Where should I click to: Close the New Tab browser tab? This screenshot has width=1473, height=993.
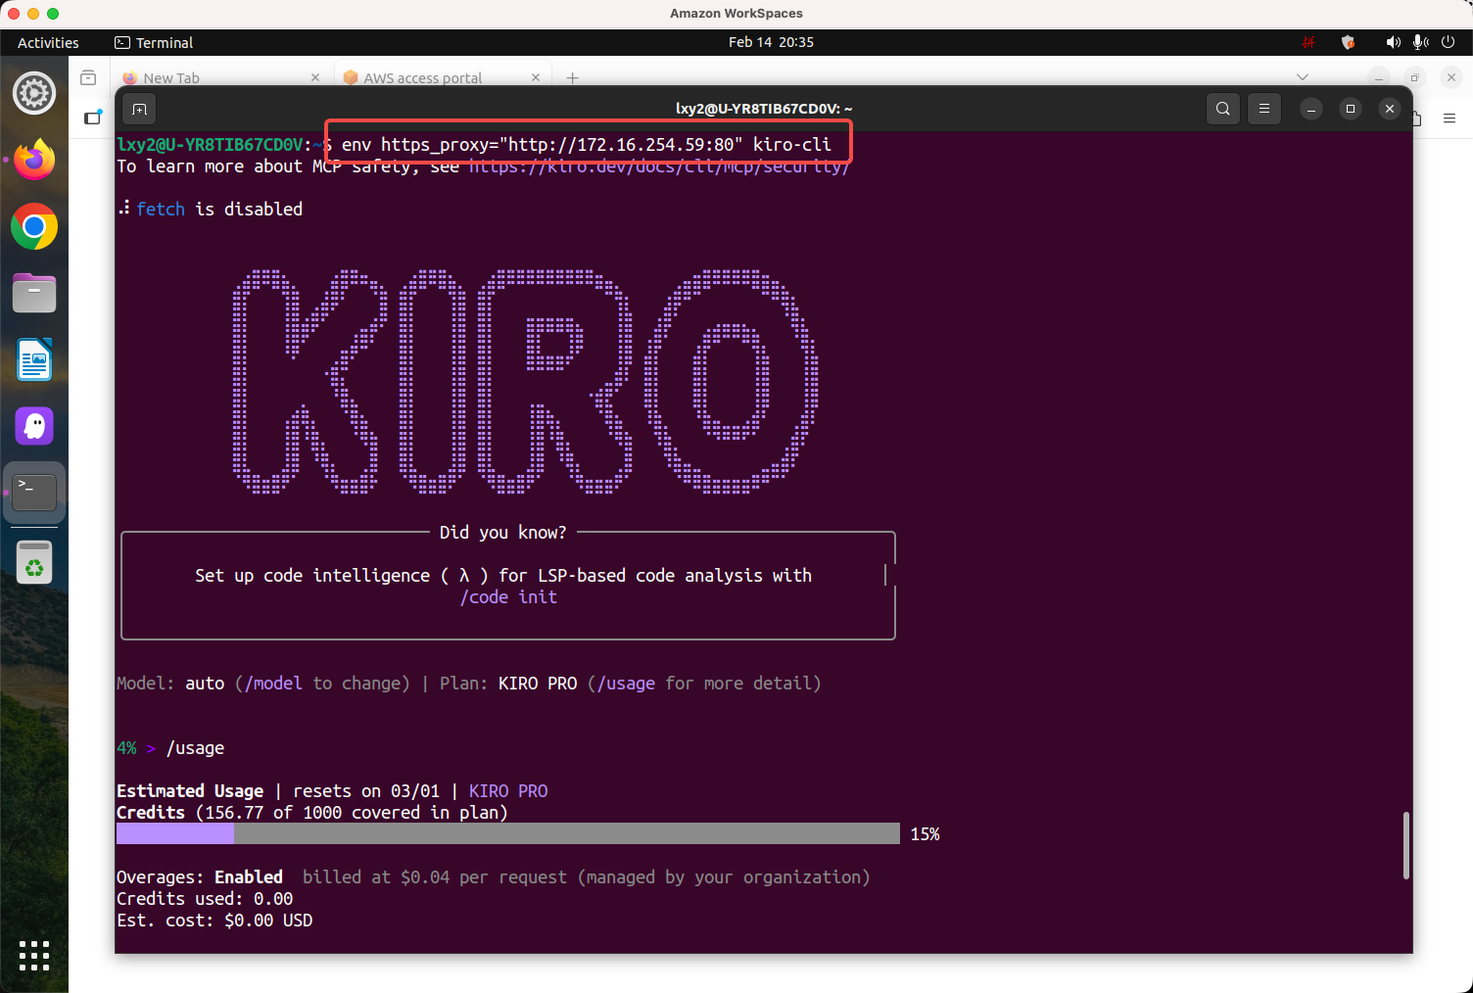pyautogui.click(x=315, y=78)
